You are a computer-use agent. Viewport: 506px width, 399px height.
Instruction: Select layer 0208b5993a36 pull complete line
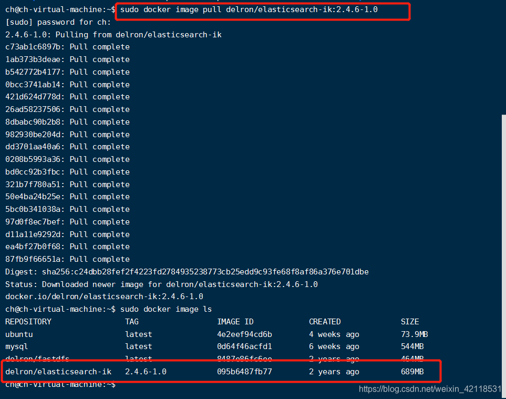coord(67,159)
